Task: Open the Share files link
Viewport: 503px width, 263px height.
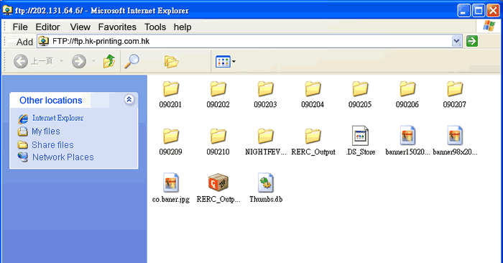Action: (x=52, y=145)
